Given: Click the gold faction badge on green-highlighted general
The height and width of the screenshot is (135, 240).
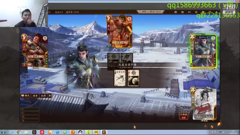Looking at the screenshot, I should pos(192,37).
